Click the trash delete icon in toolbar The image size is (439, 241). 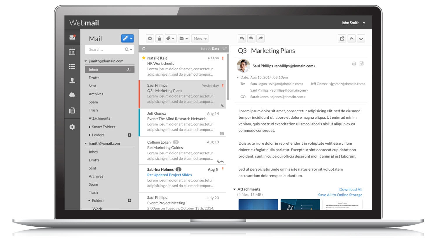[159, 39]
